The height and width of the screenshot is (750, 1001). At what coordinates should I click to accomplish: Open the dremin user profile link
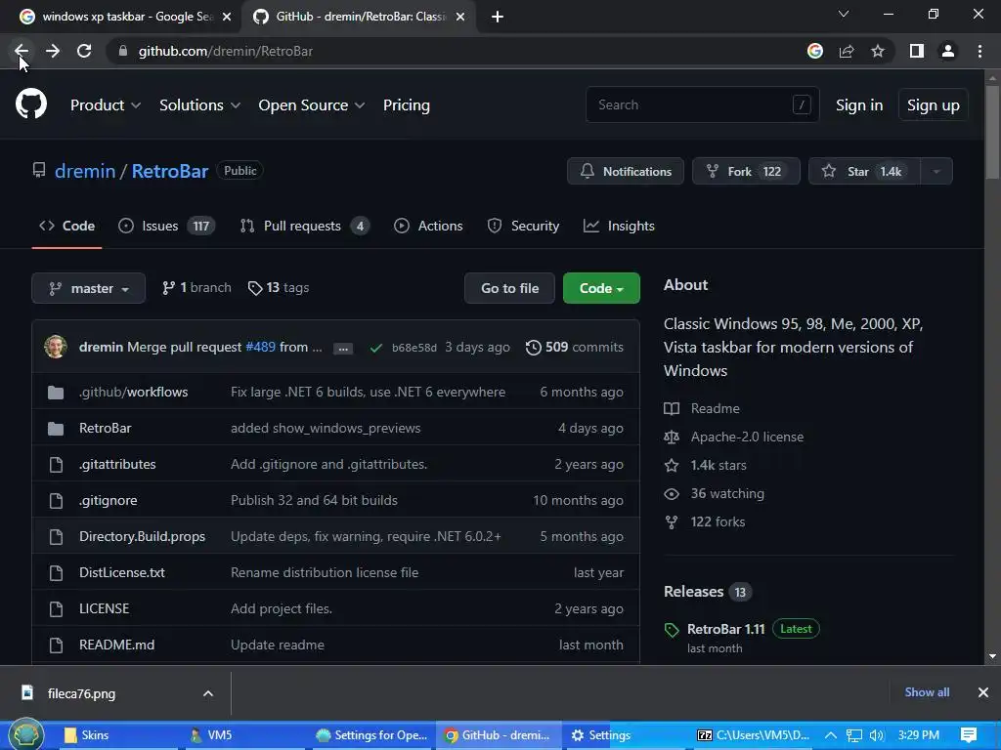pyautogui.click(x=85, y=171)
